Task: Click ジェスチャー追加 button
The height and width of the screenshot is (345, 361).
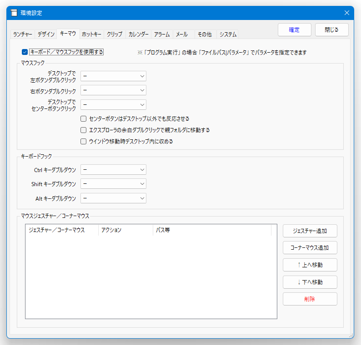Action: (310, 231)
